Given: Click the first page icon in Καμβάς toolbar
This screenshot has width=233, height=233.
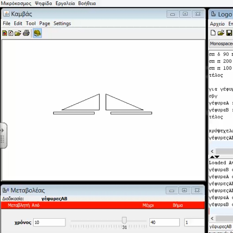Looking at the screenshot, I should tap(5, 33).
